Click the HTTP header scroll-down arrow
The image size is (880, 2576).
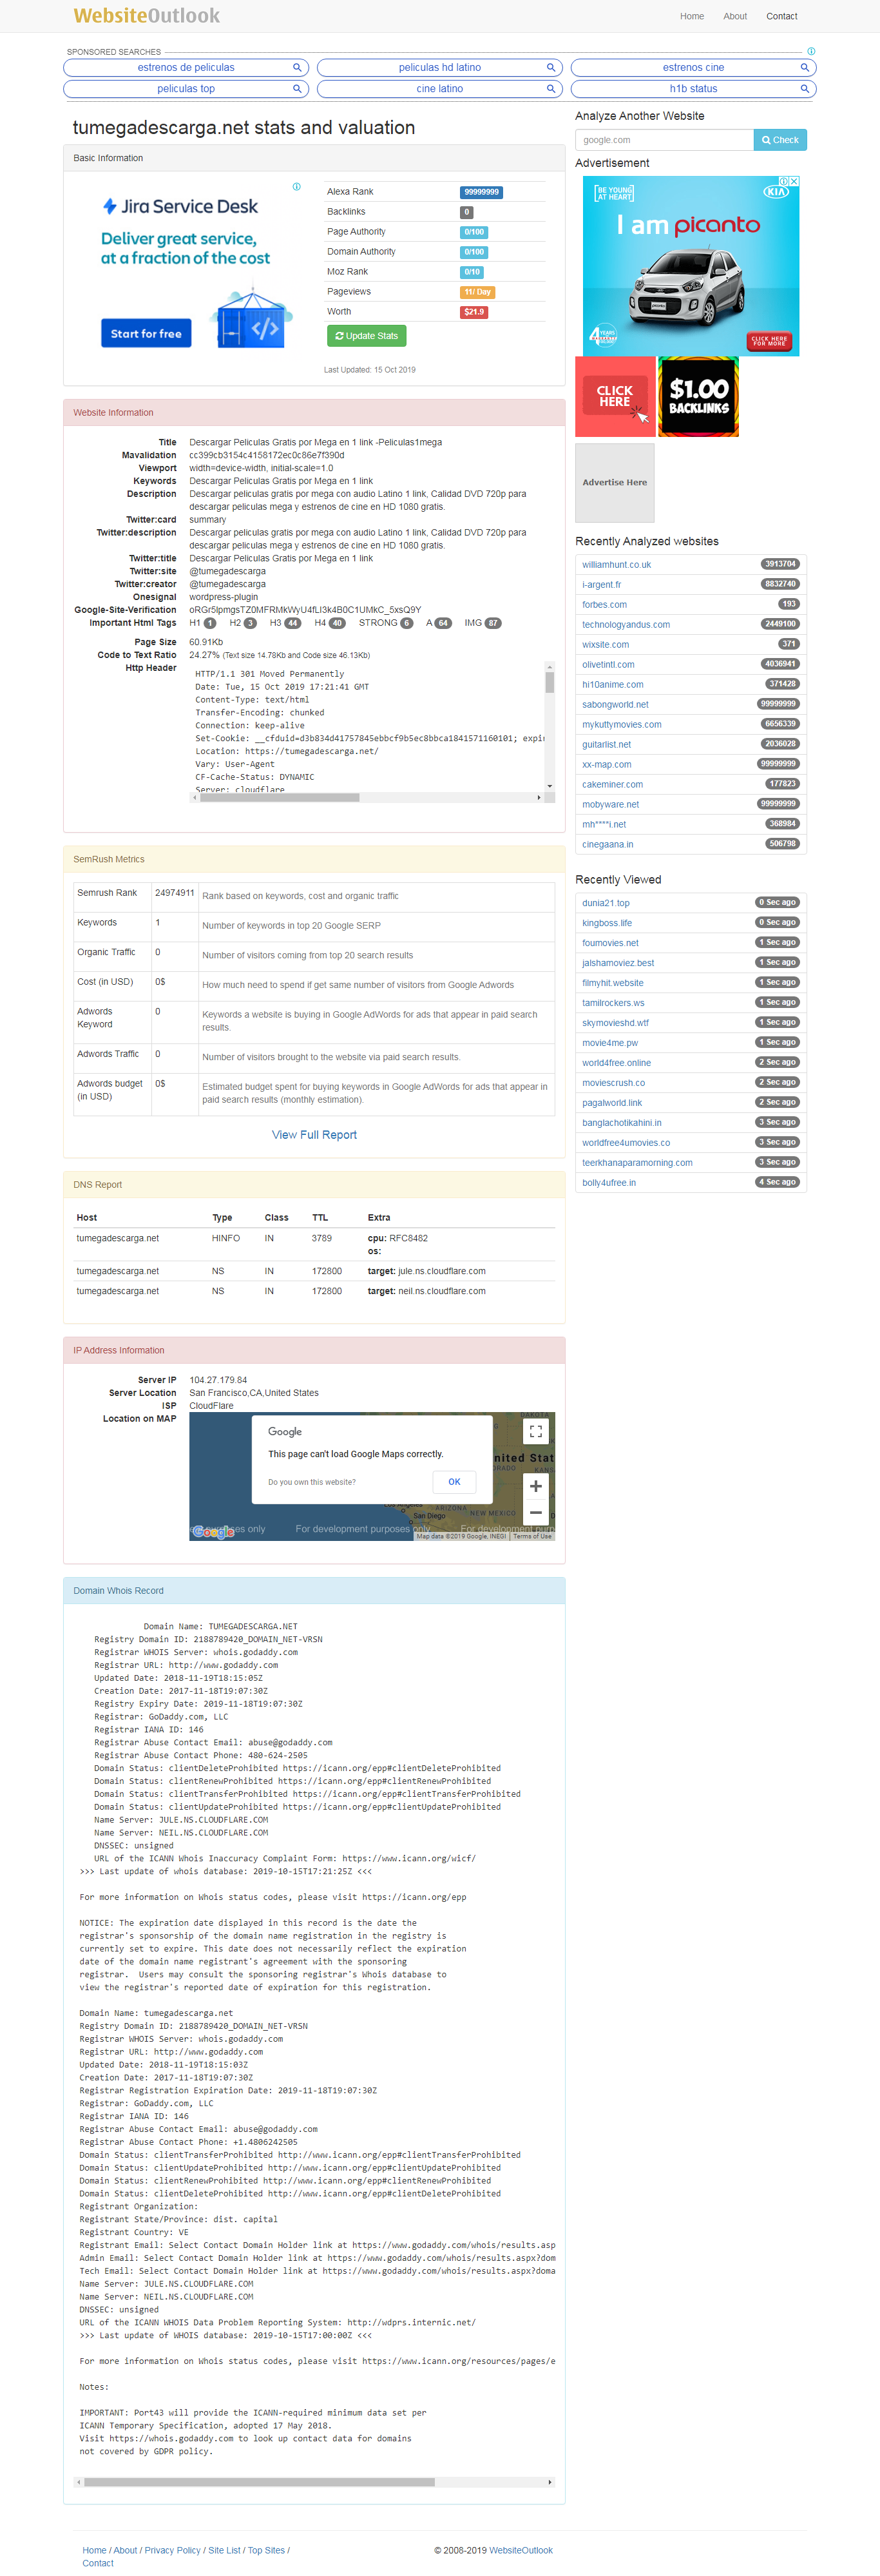click(x=549, y=786)
